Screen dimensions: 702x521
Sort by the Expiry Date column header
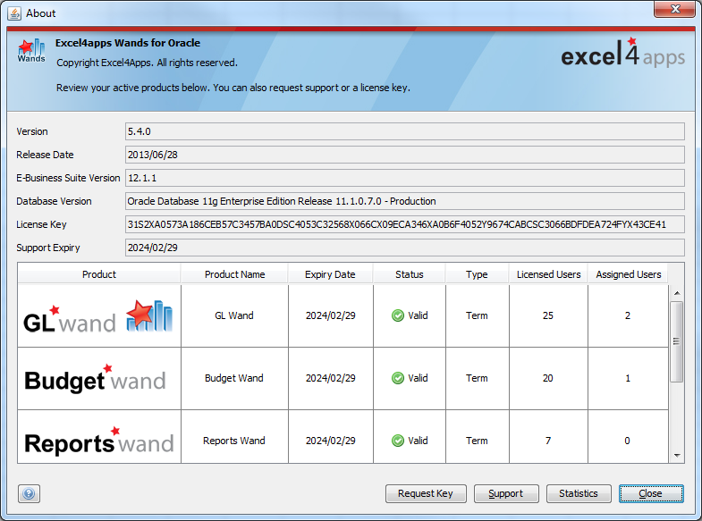point(330,274)
